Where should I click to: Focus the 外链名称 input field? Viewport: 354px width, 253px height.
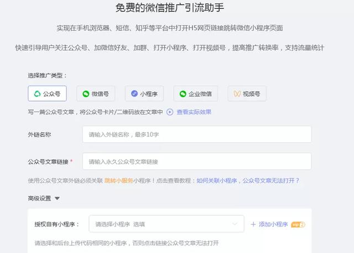[x=197, y=134]
